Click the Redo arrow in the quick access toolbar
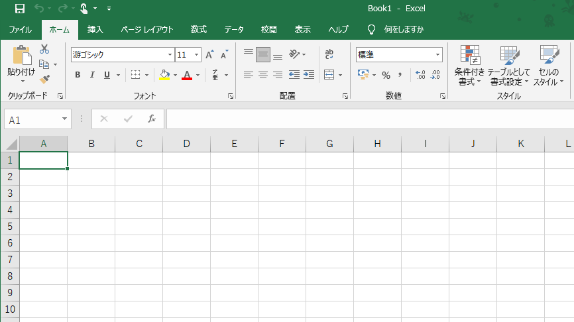Image resolution: width=574 pixels, height=322 pixels. pos(62,9)
